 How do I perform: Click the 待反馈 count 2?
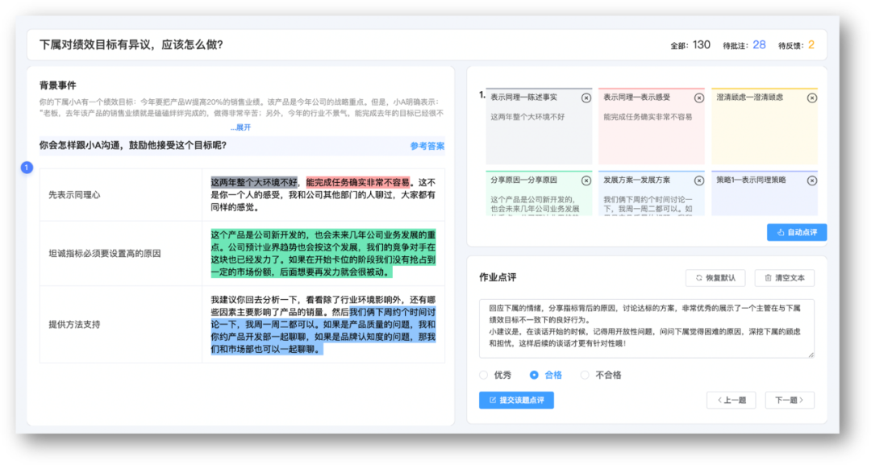coord(811,45)
